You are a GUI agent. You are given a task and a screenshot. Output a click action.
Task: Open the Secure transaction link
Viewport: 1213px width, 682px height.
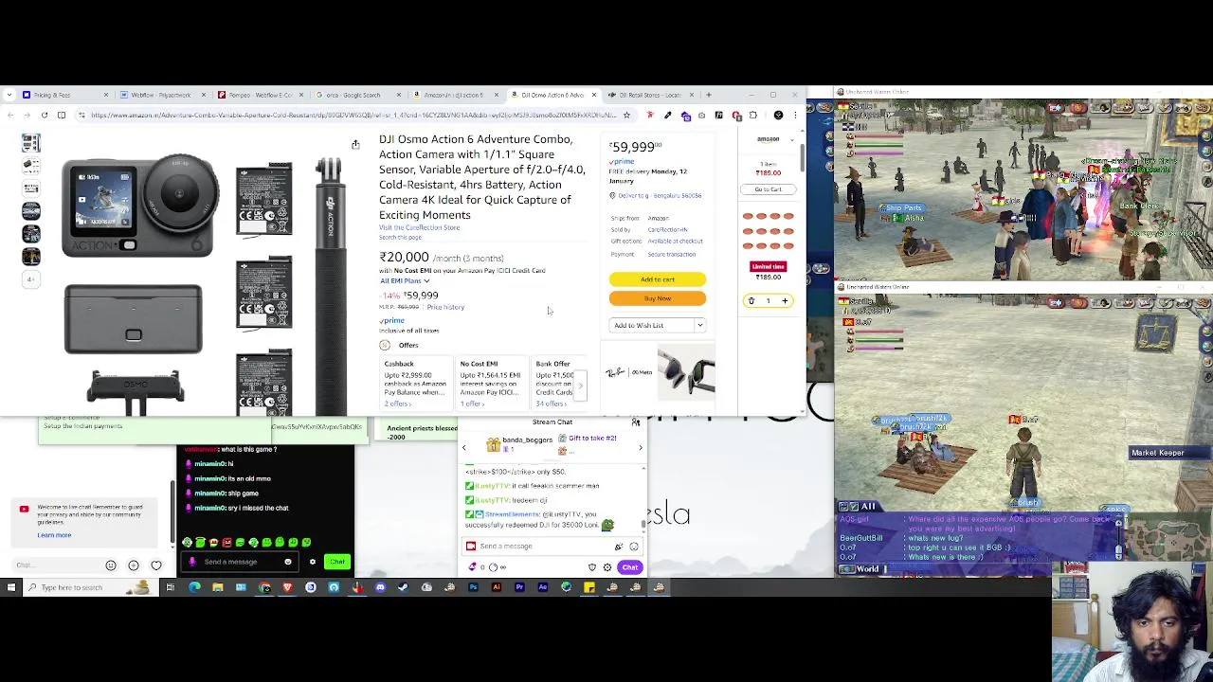tap(671, 254)
